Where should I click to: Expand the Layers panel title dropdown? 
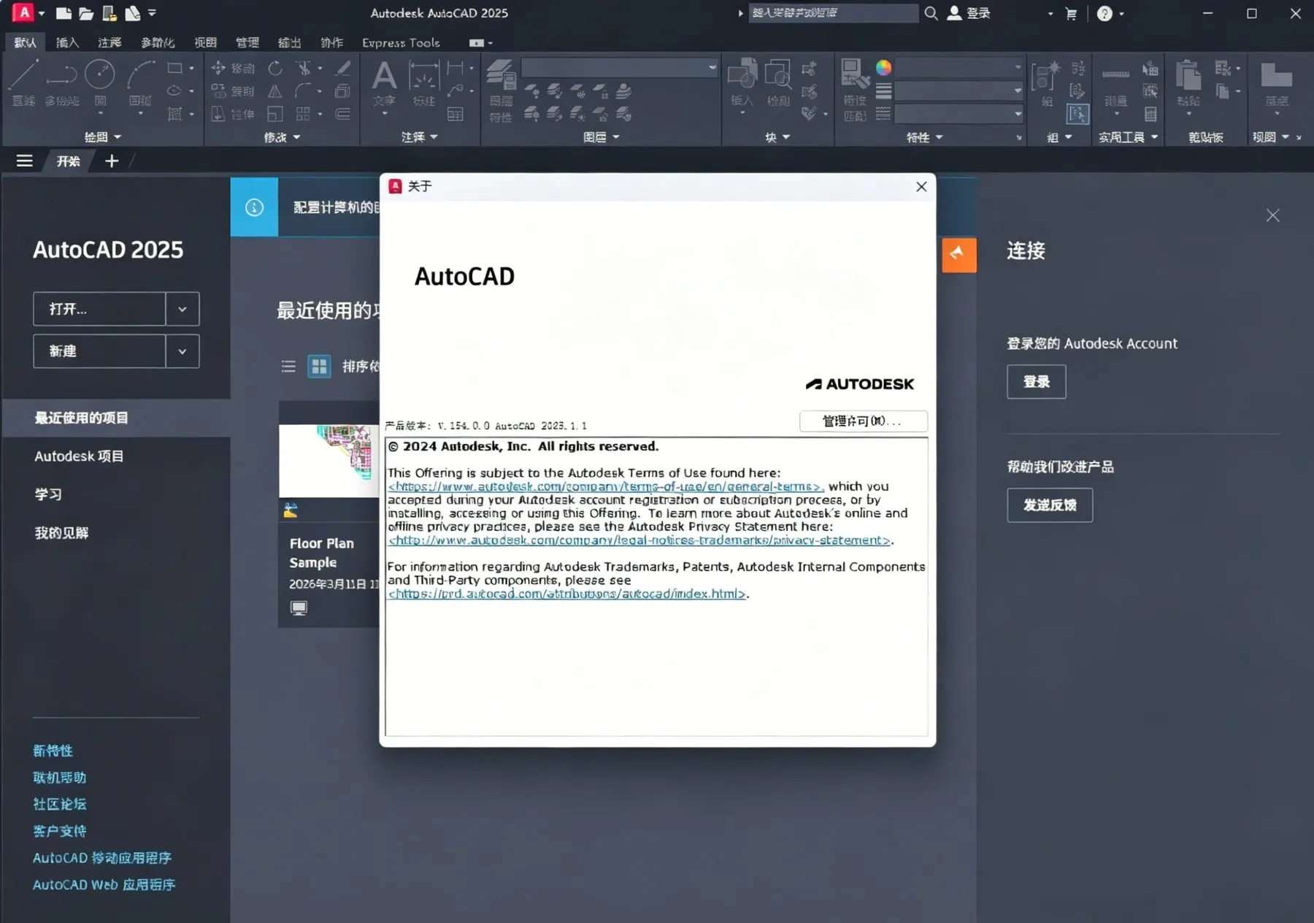[601, 137]
